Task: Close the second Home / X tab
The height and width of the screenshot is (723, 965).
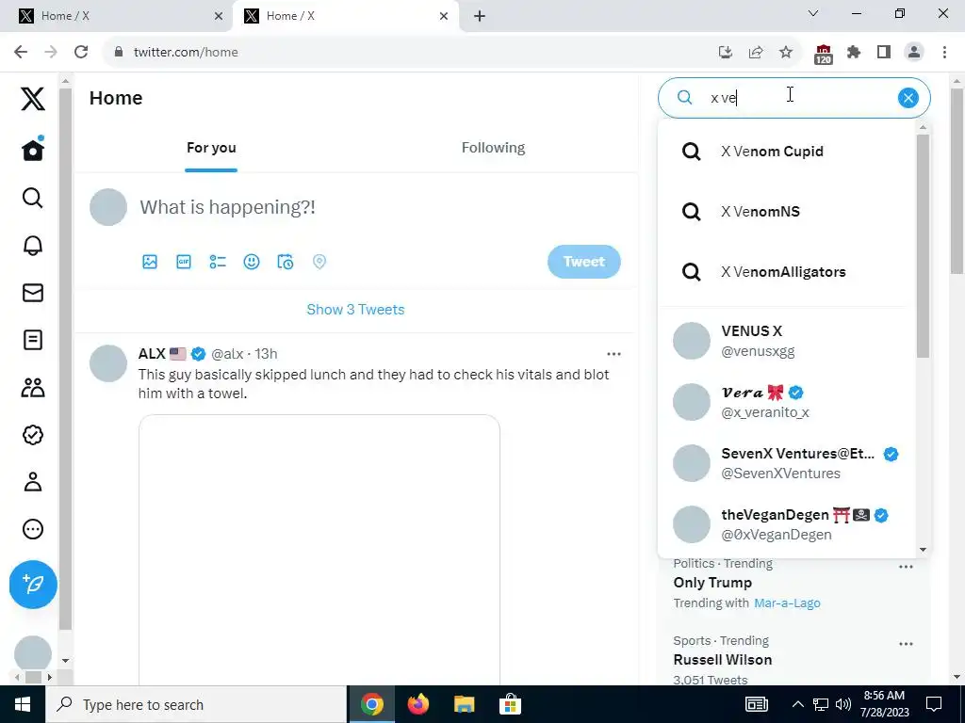Action: (x=444, y=16)
